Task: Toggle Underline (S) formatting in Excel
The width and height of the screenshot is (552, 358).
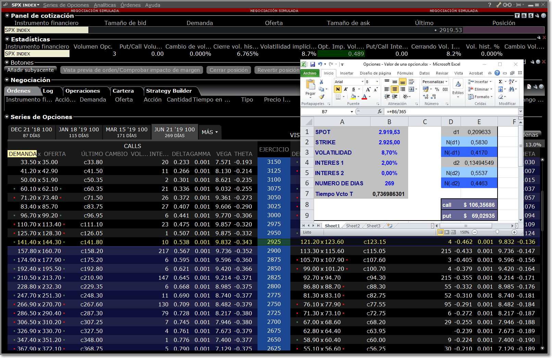Action: click(353, 89)
